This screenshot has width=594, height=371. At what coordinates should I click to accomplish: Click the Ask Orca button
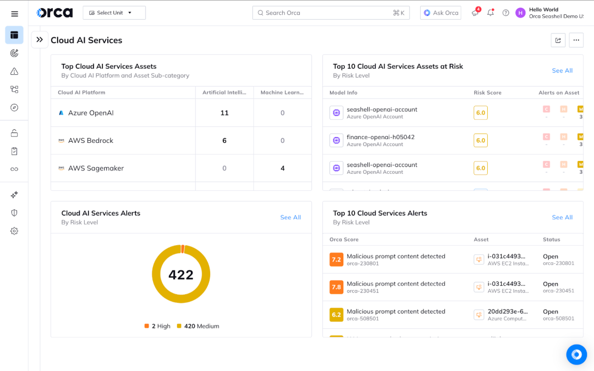[440, 12]
